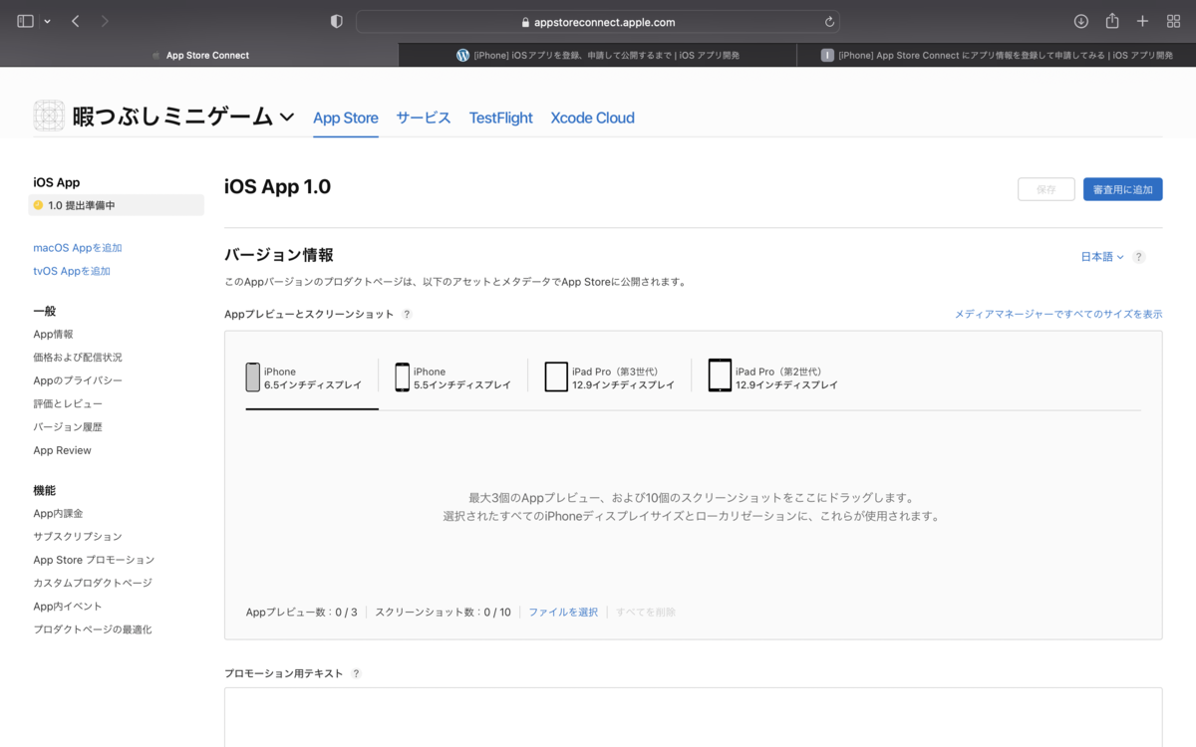
Task: Click the iPad Pro 2nd generation device icon
Action: pos(720,376)
